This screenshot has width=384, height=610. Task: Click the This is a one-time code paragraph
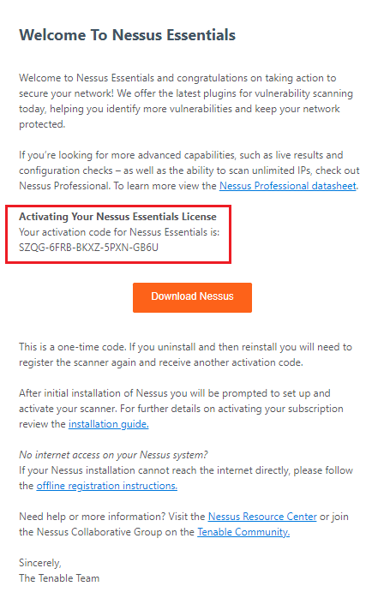coord(186,355)
